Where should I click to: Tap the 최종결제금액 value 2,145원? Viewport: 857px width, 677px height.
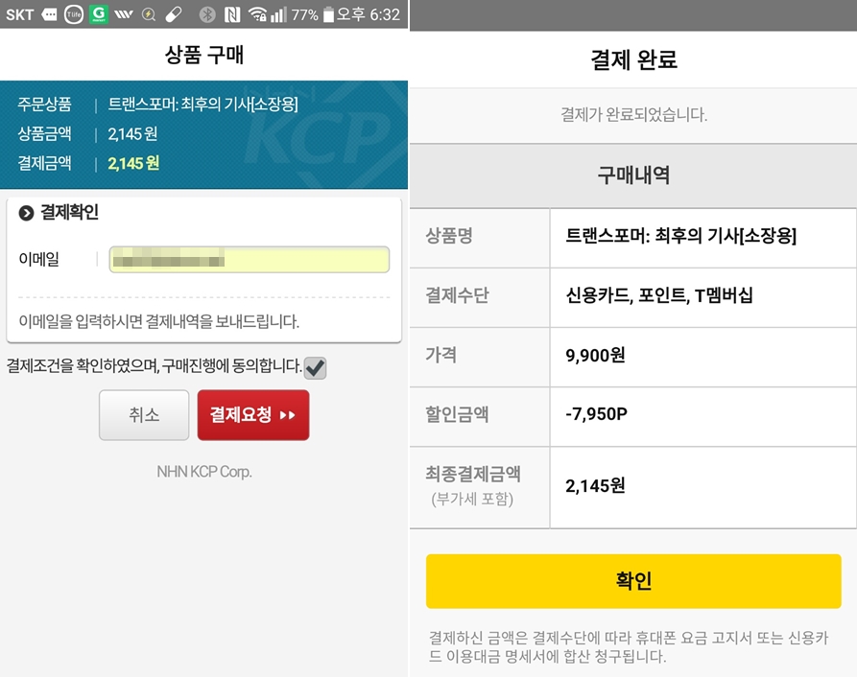point(595,486)
